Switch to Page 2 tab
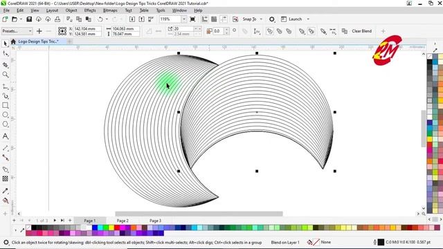Image resolution: width=443 pixels, height=249 pixels. [x=123, y=221]
